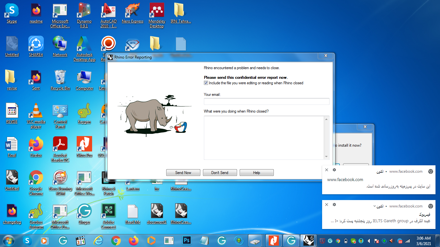Select the Nero Express desktop icon
The width and height of the screenshot is (440, 247).
[x=132, y=13]
